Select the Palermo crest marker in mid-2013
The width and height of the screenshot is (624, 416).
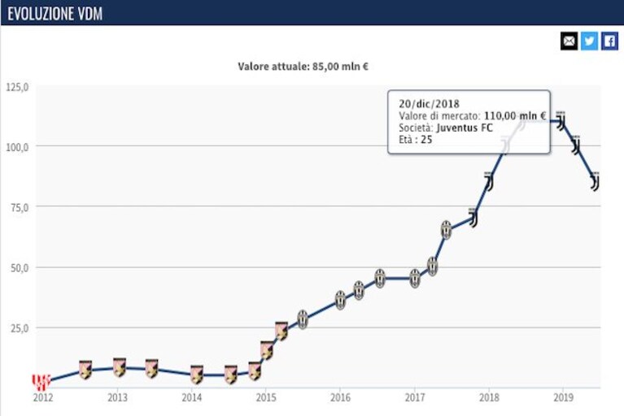(151, 368)
